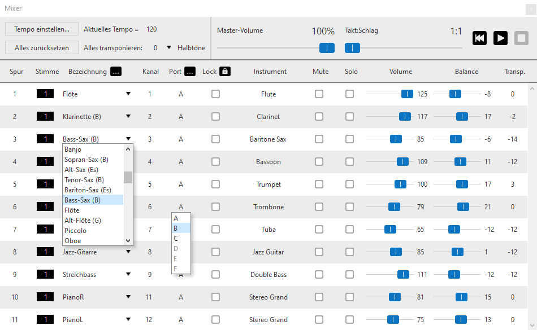This screenshot has height=330, width=537.
Task: Mute the Flute track
Action: point(319,94)
